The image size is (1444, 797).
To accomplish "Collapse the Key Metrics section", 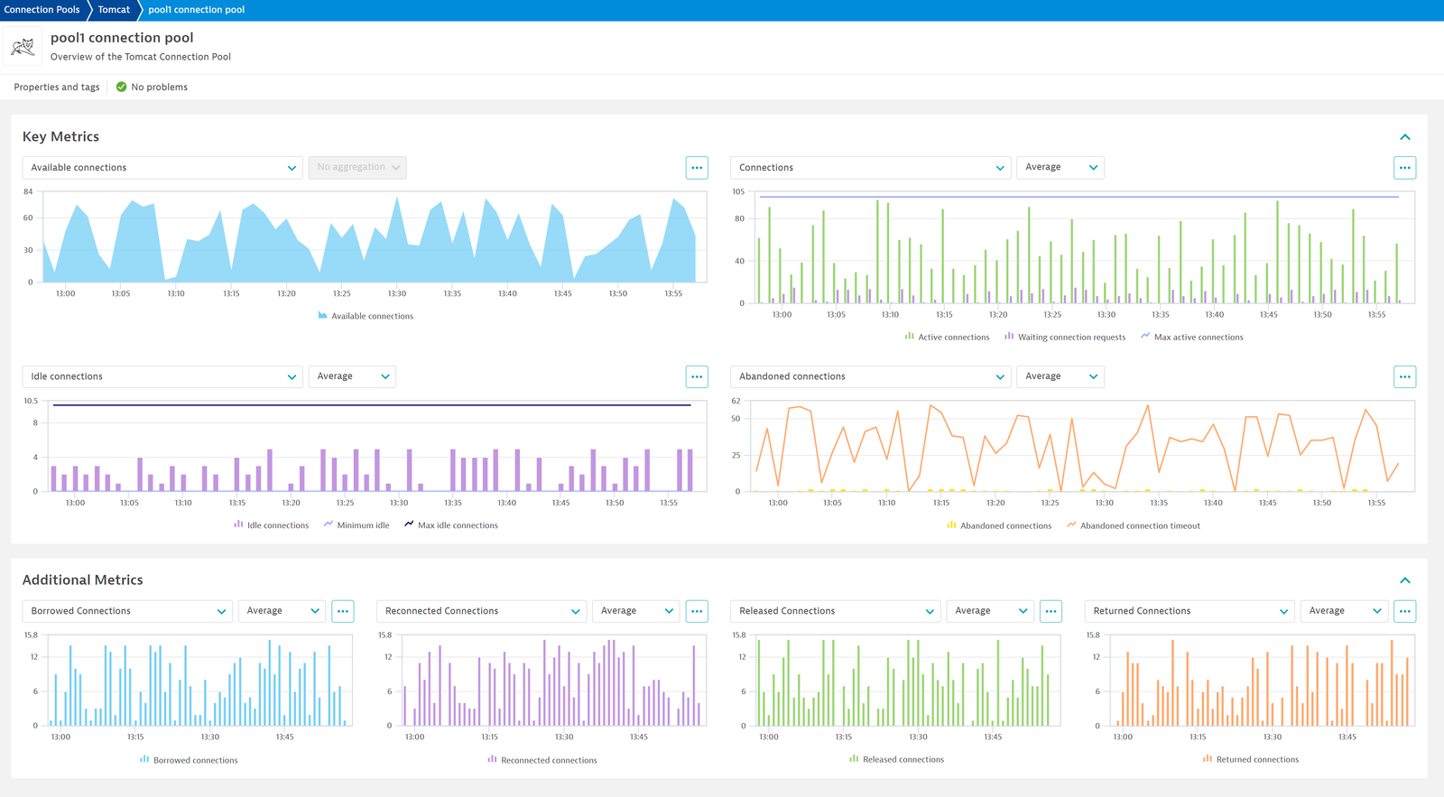I will click(x=1404, y=137).
